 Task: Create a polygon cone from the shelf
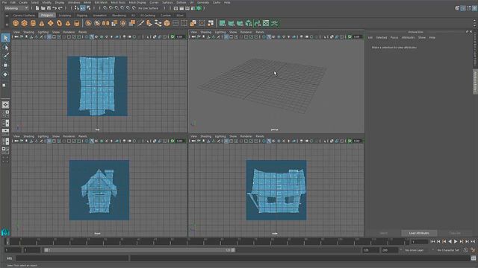pyautogui.click(x=42, y=23)
